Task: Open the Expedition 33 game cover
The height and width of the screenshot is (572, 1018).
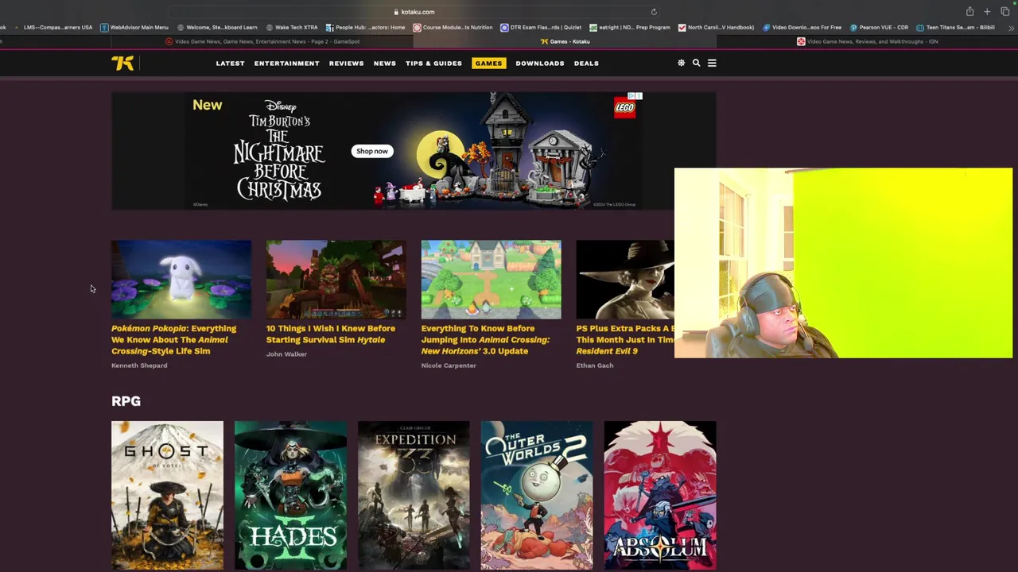Action: click(x=414, y=496)
